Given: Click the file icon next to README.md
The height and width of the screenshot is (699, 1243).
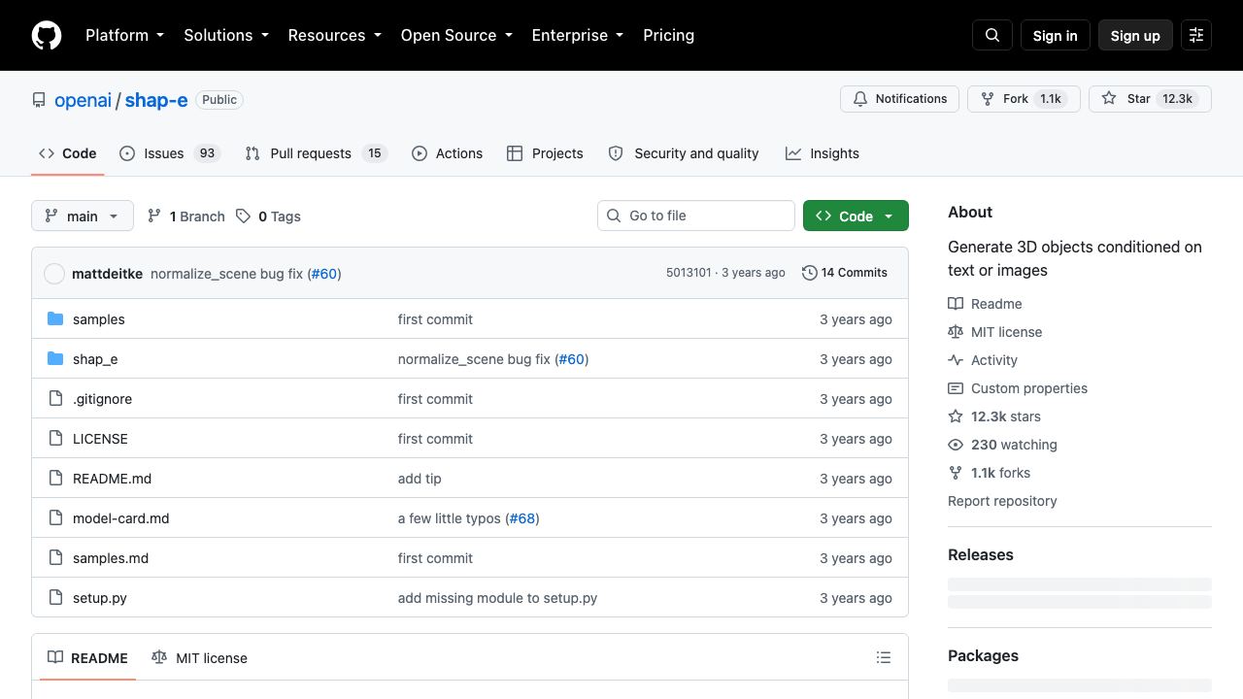Looking at the screenshot, I should pyautogui.click(x=55, y=479).
